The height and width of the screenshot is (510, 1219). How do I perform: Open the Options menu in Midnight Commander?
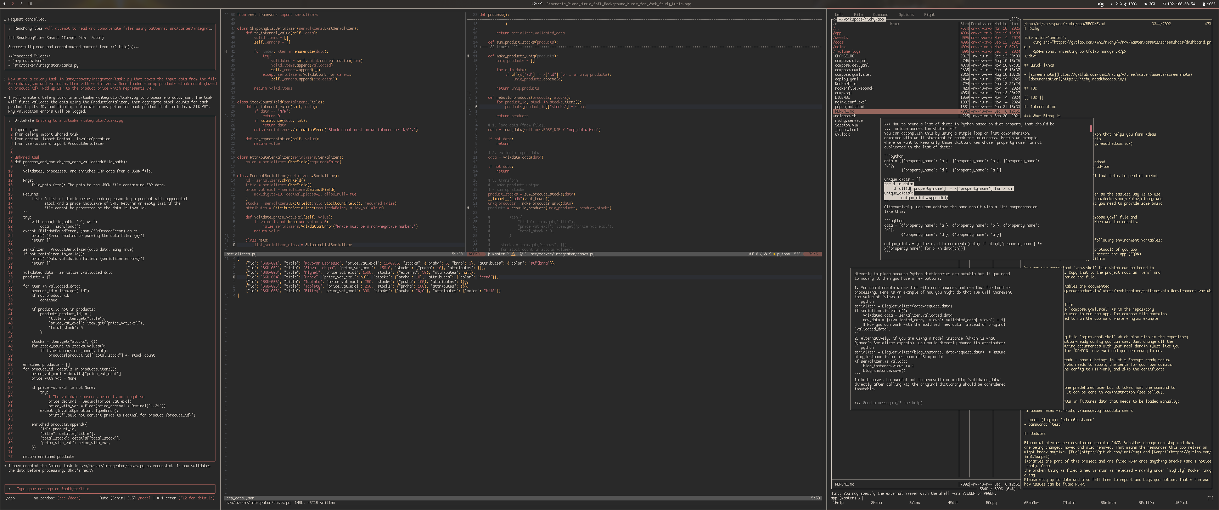point(906,15)
